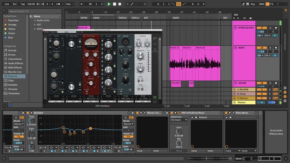
Task: Toggle EQ Eight filter band 3 checkbox
Action: [63, 151]
